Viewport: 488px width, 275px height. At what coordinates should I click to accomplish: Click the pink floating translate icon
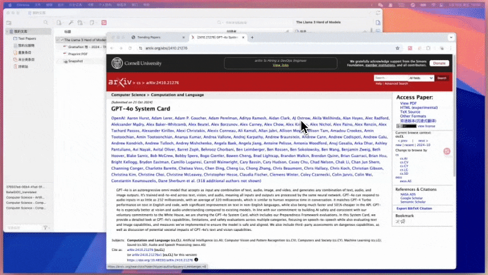(x=447, y=151)
